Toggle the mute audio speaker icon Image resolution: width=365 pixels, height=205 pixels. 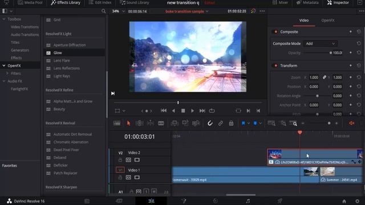351,123
